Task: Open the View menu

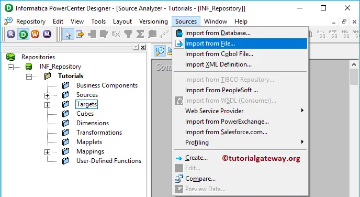Action: [77, 21]
